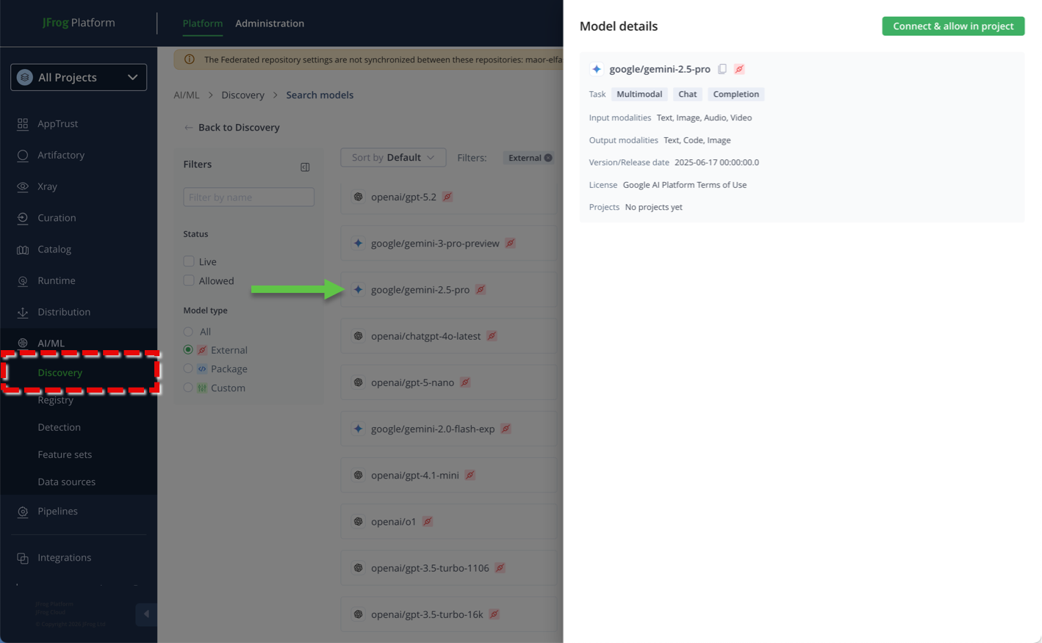The image size is (1042, 643).
Task: Open the Data sources submenu item
Action: [x=67, y=482]
